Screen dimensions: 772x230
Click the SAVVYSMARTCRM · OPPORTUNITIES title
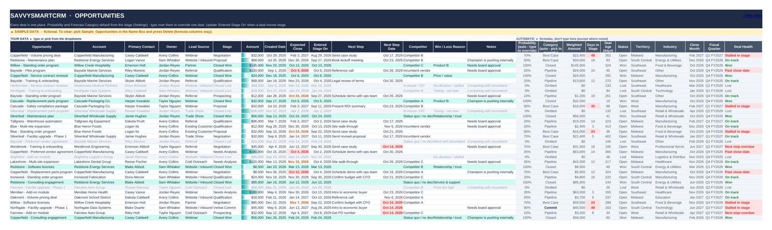[67, 16]
